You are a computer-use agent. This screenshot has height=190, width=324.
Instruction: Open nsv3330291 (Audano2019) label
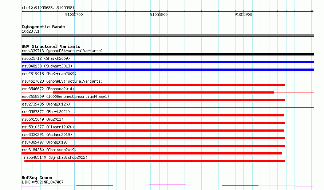coord(47,135)
